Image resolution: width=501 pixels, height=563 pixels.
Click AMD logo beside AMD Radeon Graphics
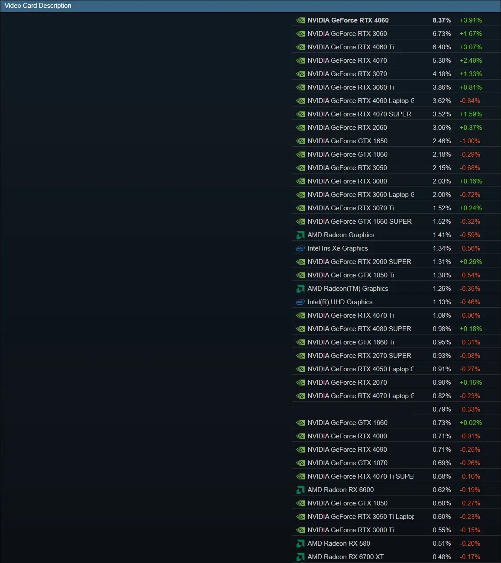click(x=301, y=235)
